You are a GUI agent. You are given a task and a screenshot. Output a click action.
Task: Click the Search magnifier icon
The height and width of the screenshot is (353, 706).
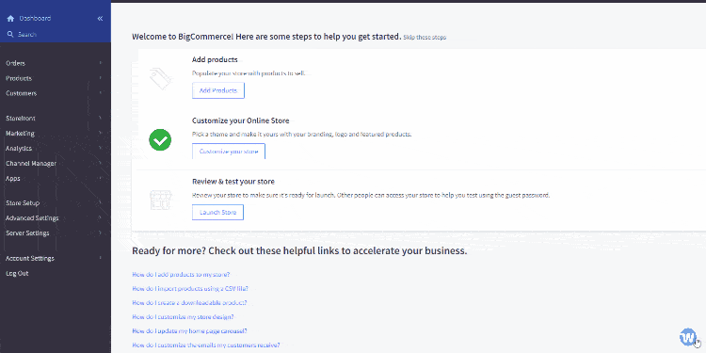[x=10, y=34]
